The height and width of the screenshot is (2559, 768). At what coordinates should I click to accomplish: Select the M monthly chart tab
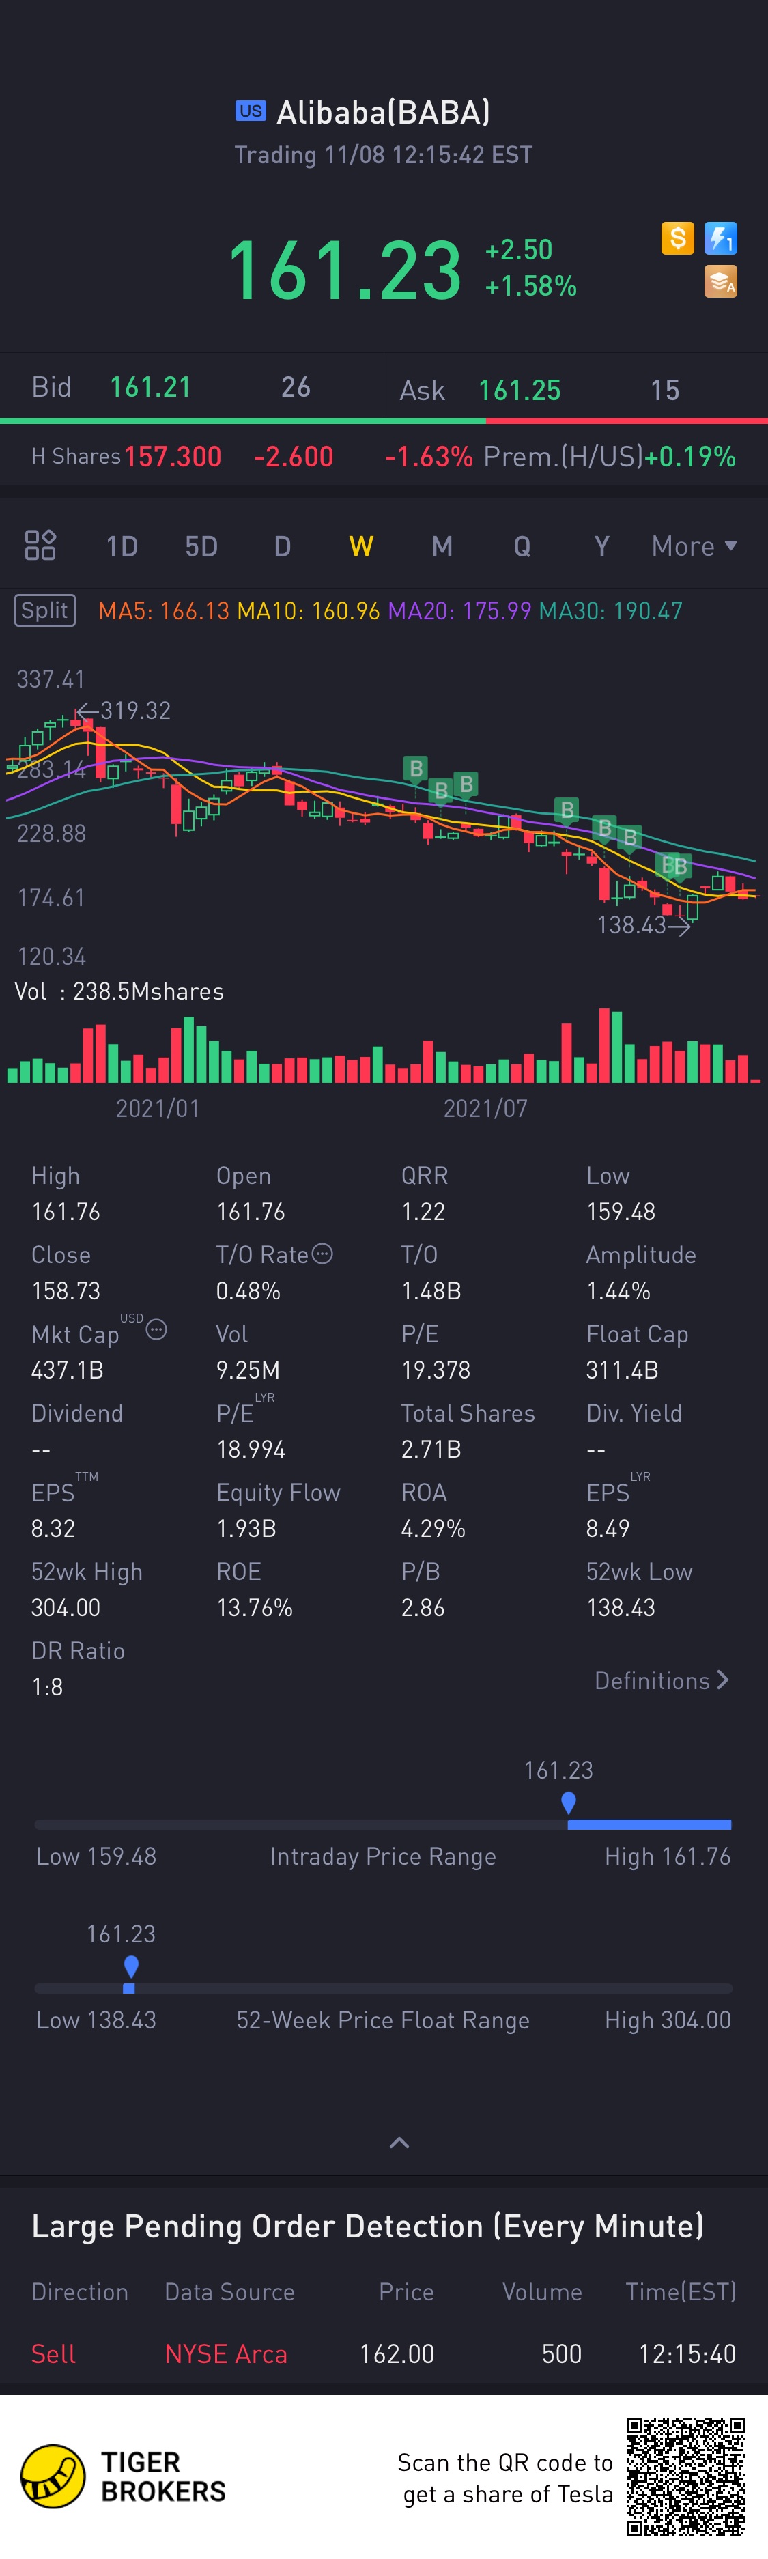(442, 546)
